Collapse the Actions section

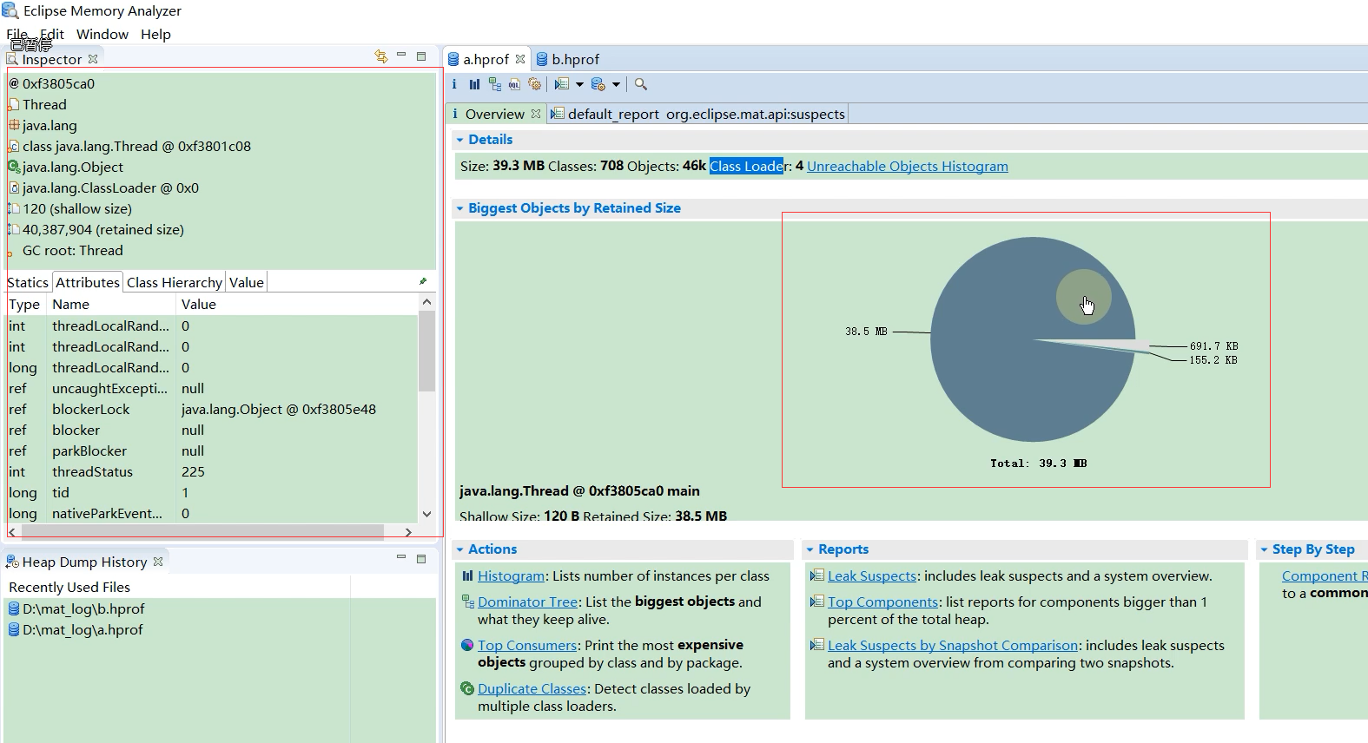(459, 549)
